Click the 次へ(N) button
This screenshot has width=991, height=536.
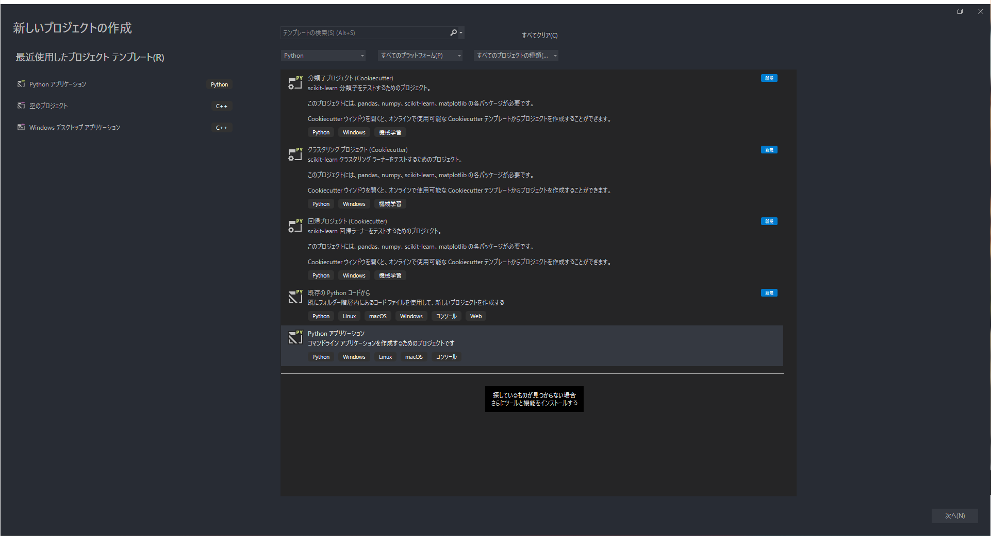[x=954, y=515]
